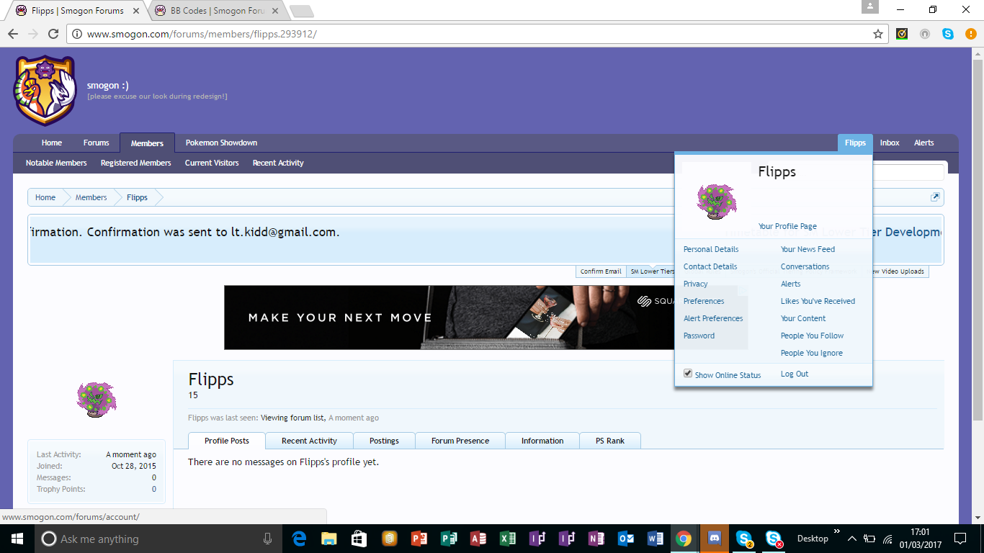Viewport: 984px width, 553px height.
Task: Open the Skype taskbar icon with the 2 badge
Action: tap(744, 539)
